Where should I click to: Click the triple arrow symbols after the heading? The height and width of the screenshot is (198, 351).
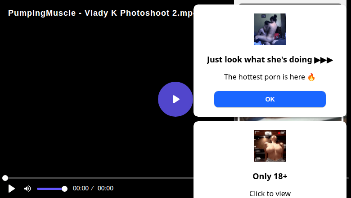click(x=324, y=60)
